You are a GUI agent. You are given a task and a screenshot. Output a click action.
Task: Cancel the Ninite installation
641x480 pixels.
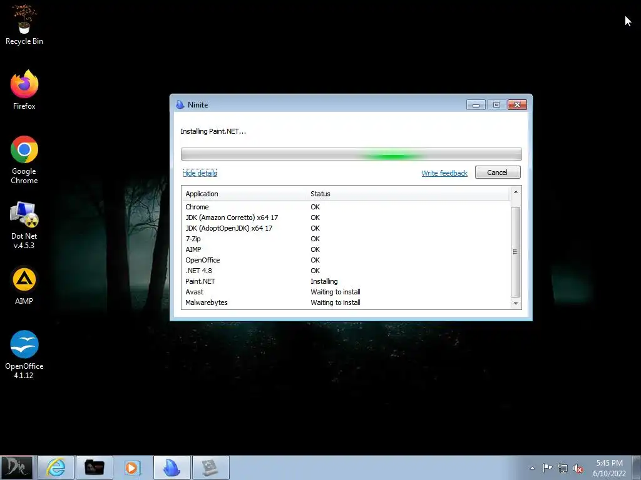[498, 172]
